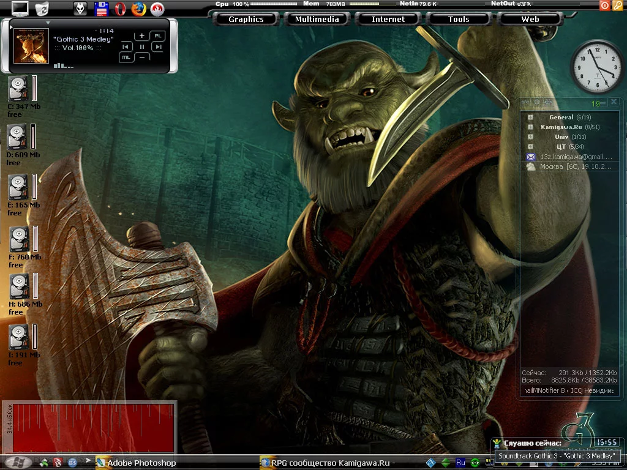Switch to RPG сообщество Kamigawa.Ru taskbar item
The height and width of the screenshot is (470, 627).
[328, 463]
